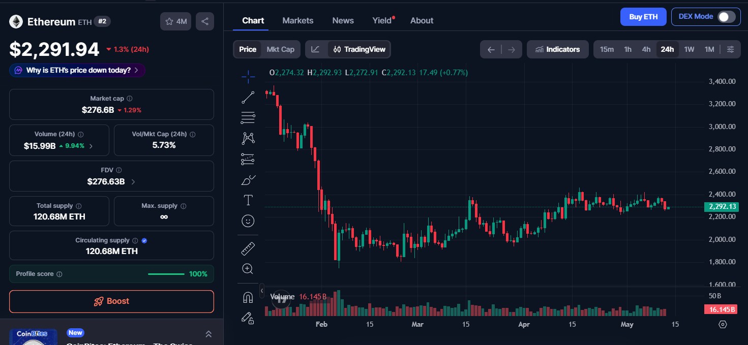
Task: Switch chart to Price view
Action: [248, 49]
